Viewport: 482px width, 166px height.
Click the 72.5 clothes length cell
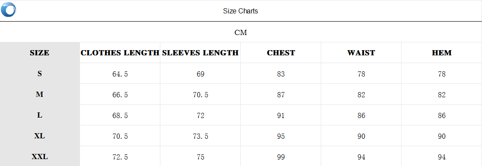(120, 157)
